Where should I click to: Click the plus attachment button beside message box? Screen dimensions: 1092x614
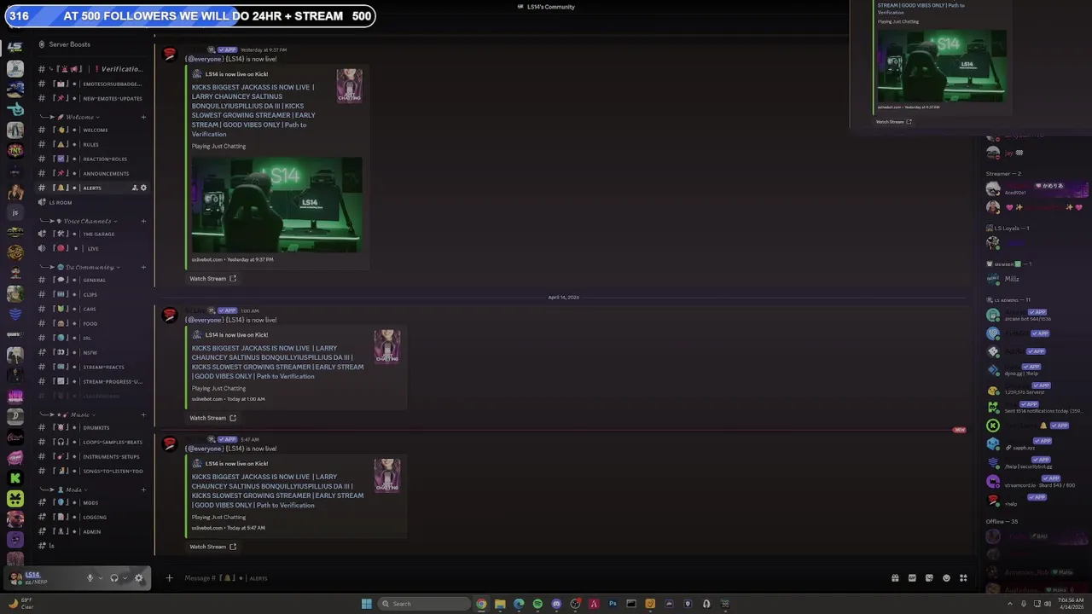169,578
